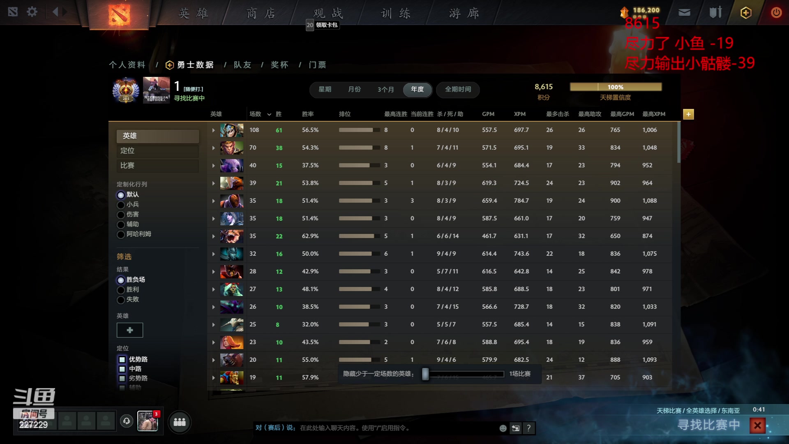Viewport: 789px width, 444px height.
Task: Select the 胜利 result radio
Action: tap(121, 290)
